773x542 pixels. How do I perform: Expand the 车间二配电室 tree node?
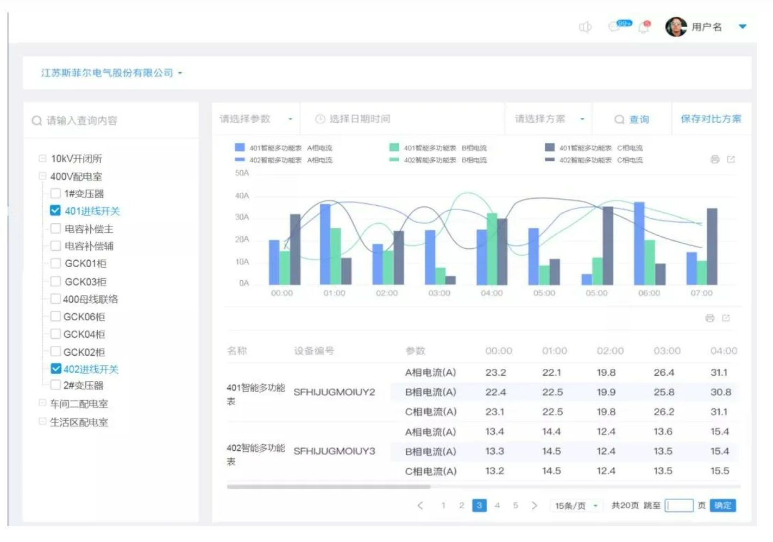(42, 404)
